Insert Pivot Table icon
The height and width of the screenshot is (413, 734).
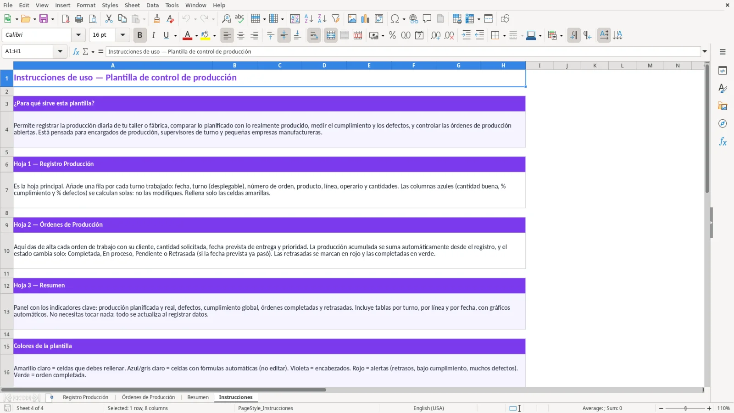pos(379,19)
